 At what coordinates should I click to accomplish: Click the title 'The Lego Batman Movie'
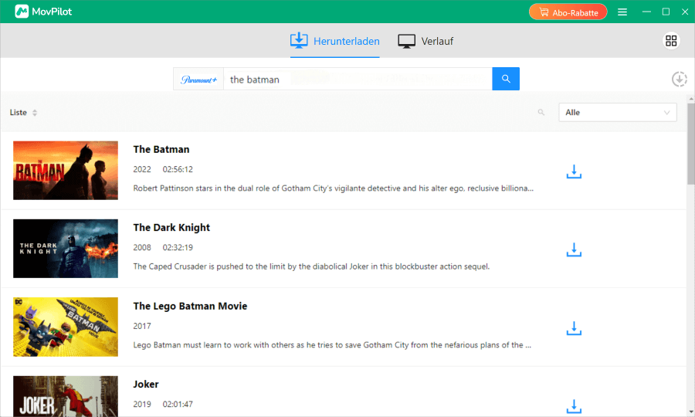click(x=190, y=307)
